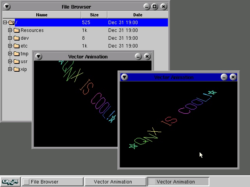This screenshot has height=187, width=250.
Task: Select the etc folder icon
Action: [x=16, y=46]
